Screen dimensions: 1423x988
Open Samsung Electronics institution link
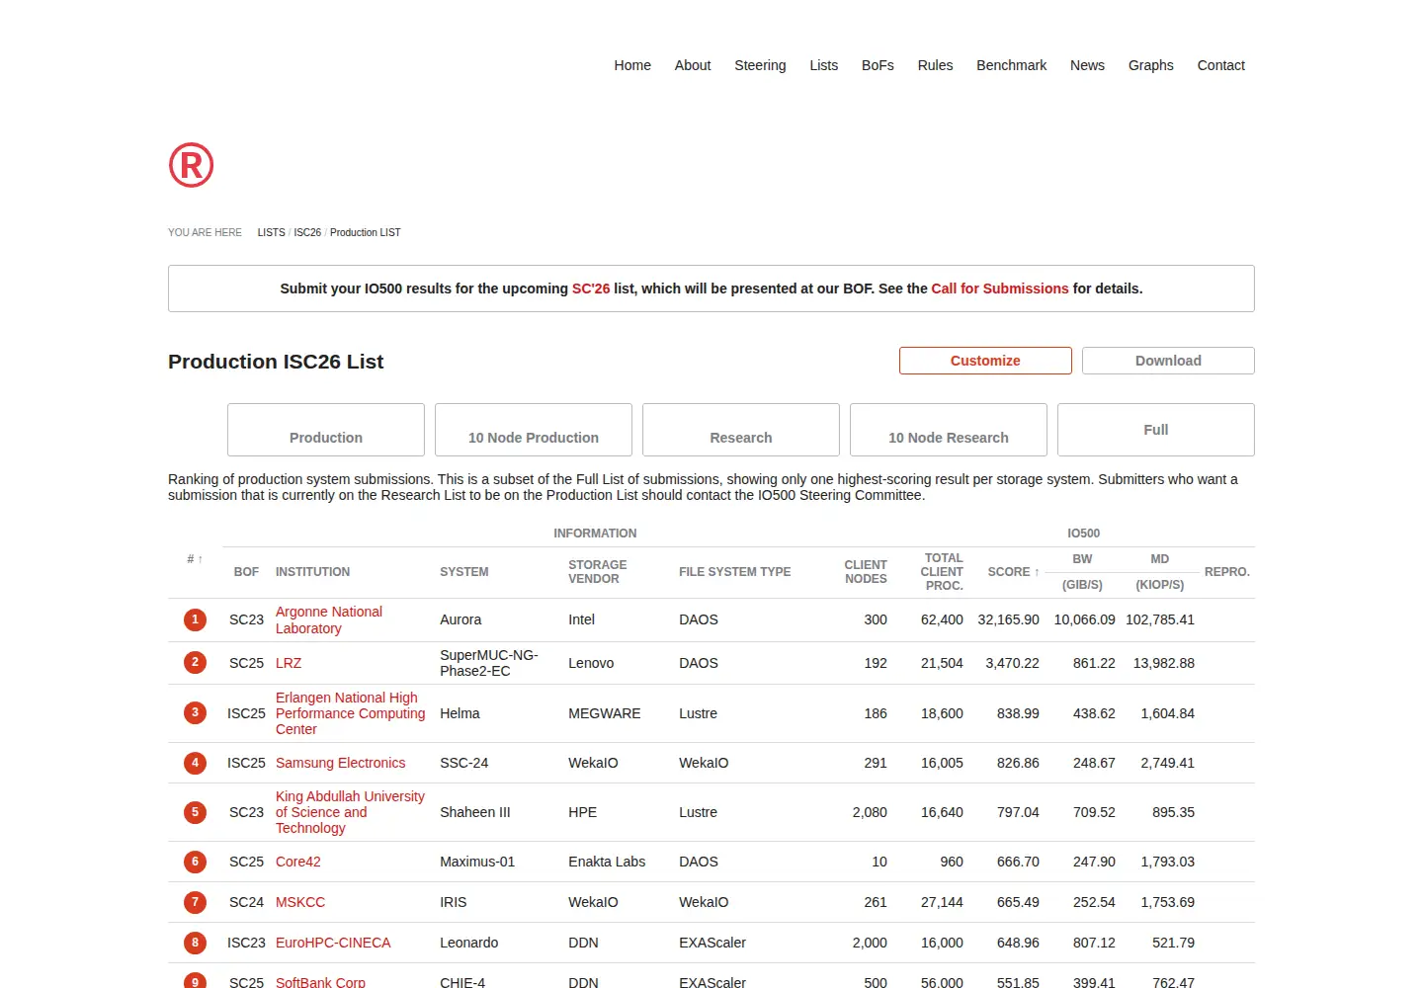pyautogui.click(x=340, y=763)
